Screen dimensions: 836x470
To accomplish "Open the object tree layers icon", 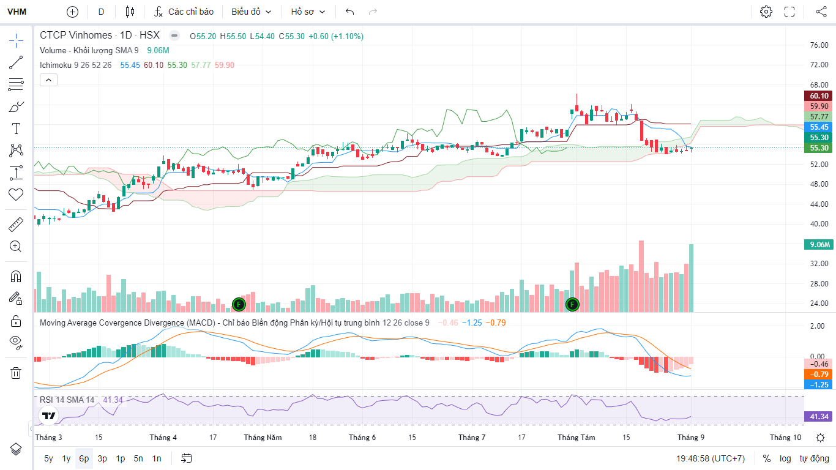I will tap(16, 449).
